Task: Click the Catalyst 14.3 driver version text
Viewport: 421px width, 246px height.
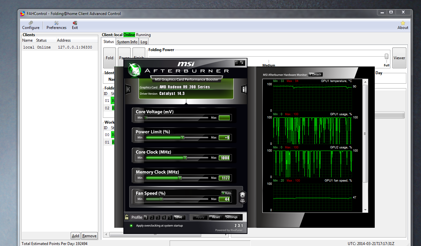Action: click(172, 94)
